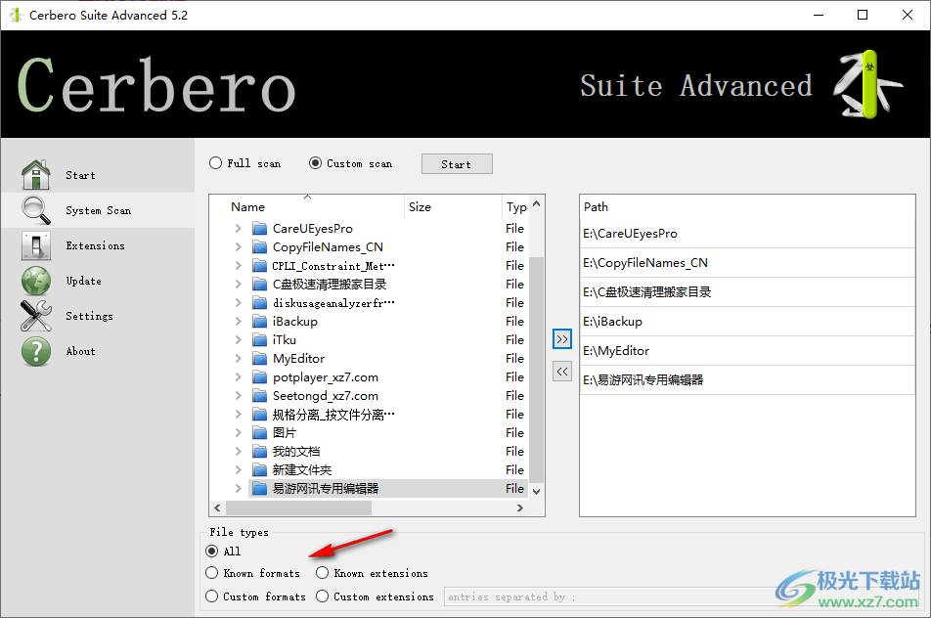The image size is (931, 618).
Task: Click the Start scan button
Action: (457, 164)
